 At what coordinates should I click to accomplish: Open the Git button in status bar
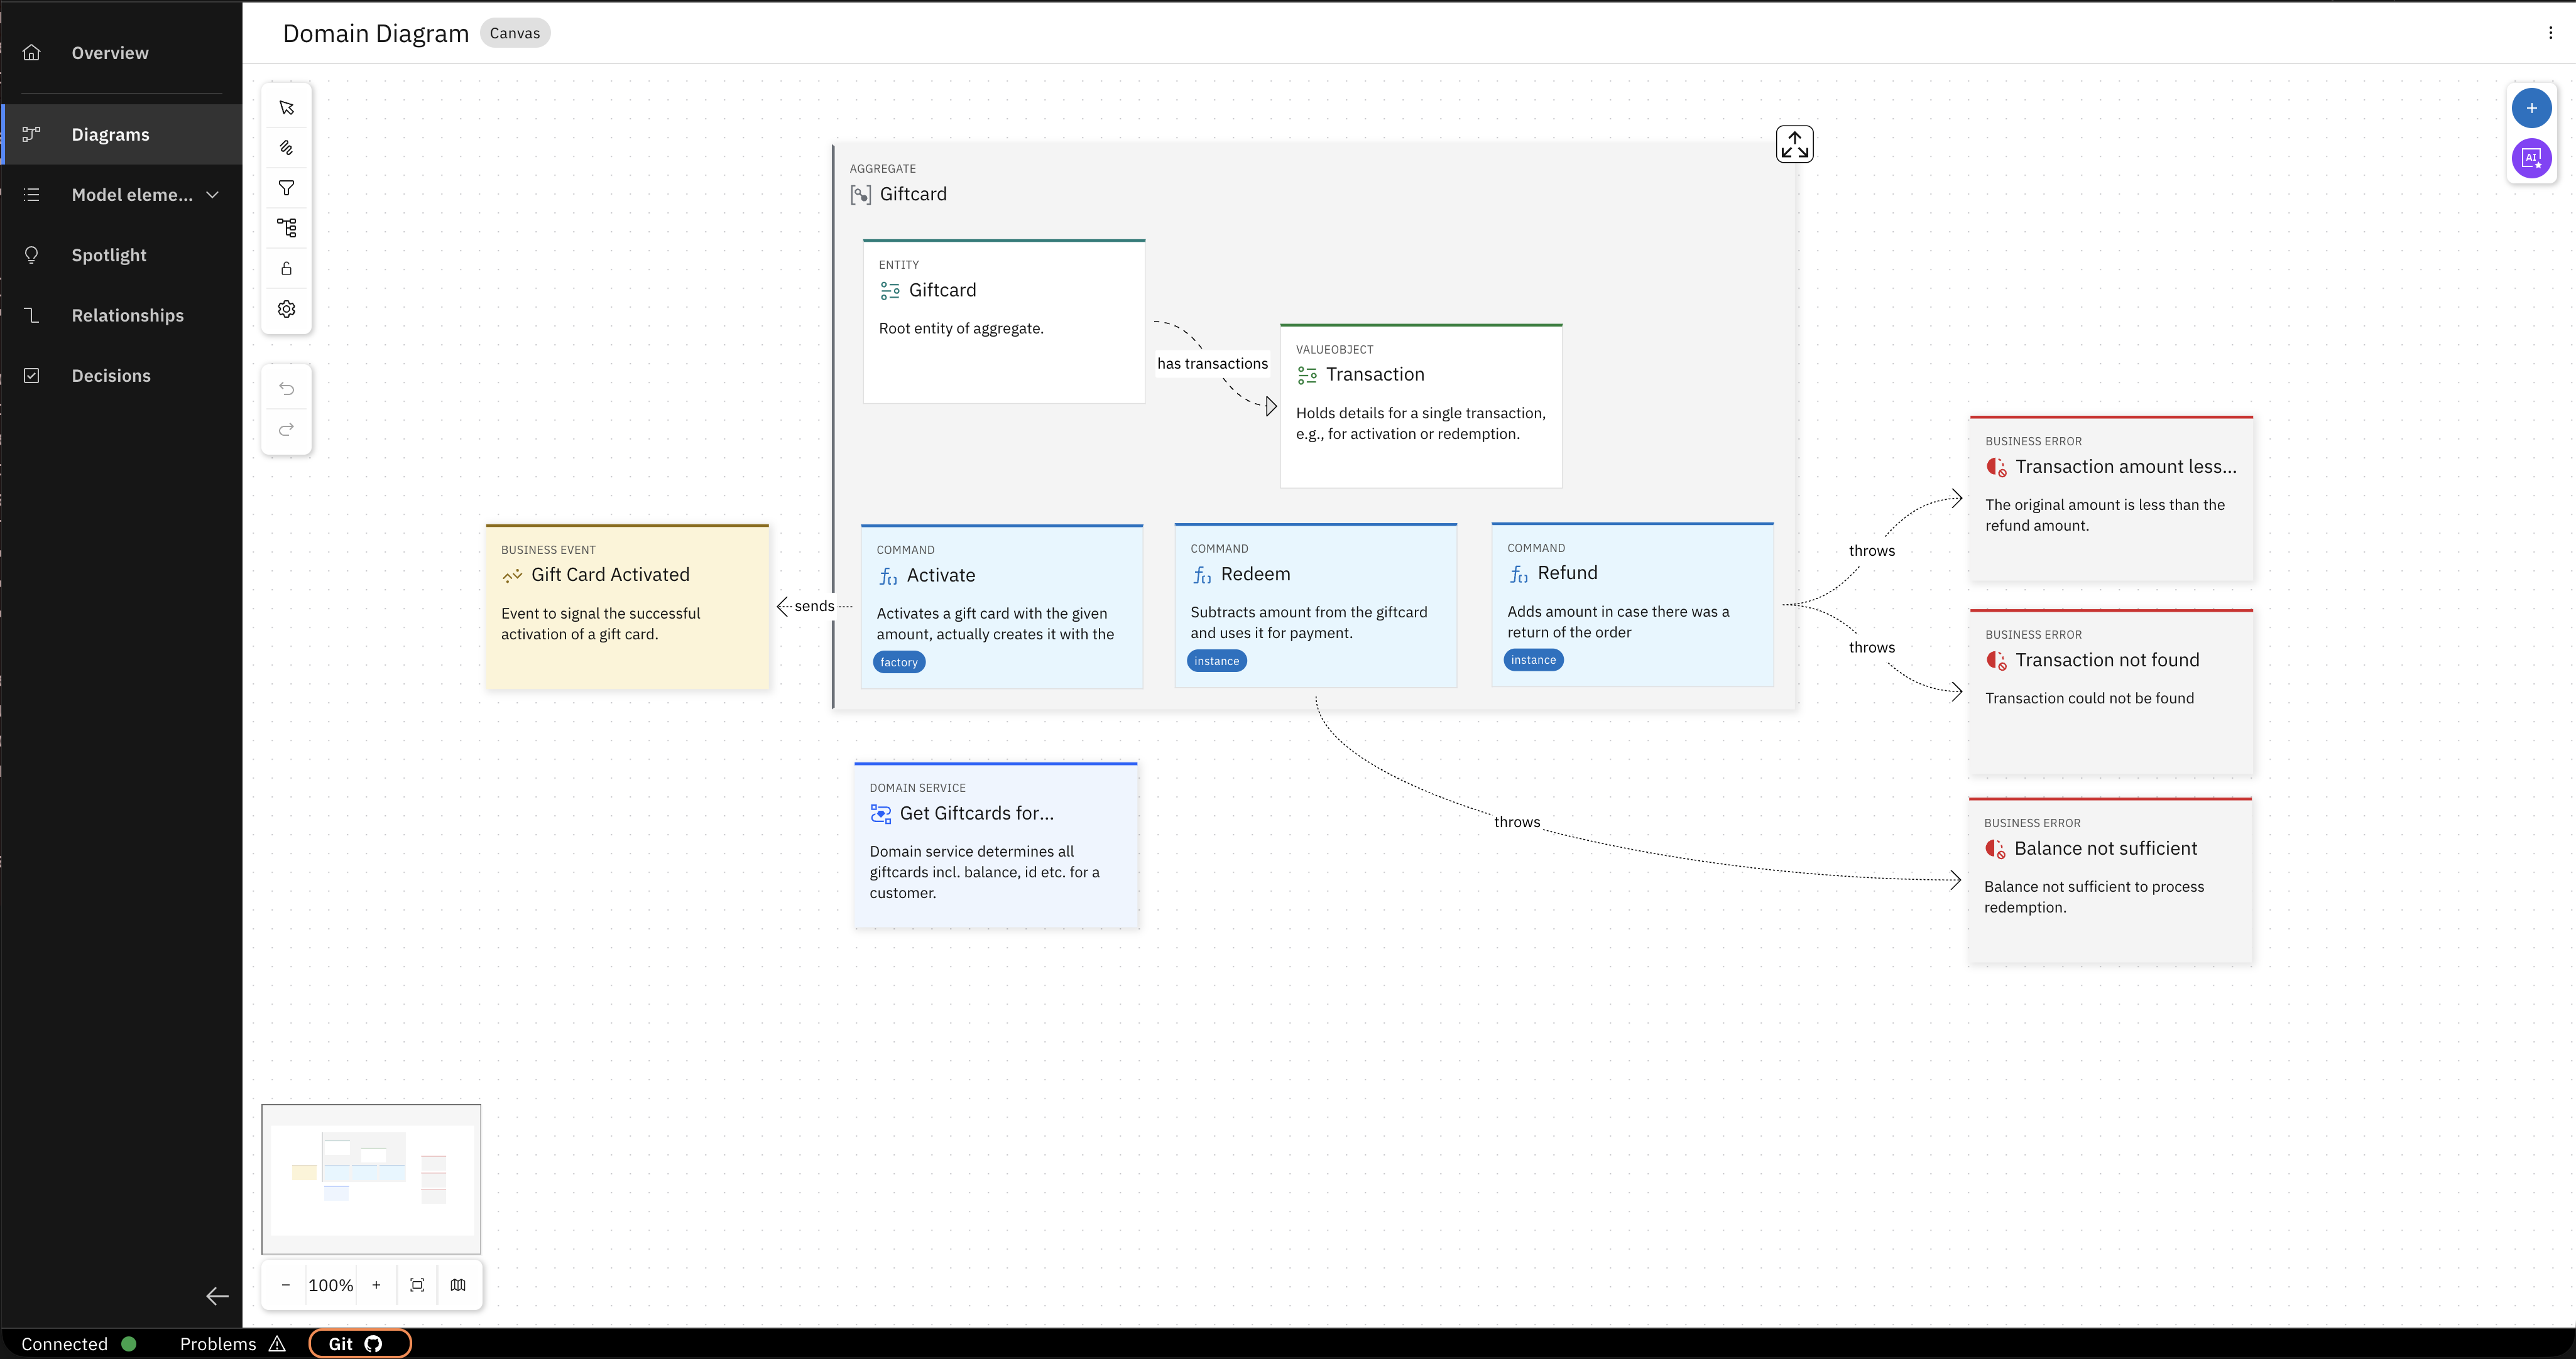359,1344
